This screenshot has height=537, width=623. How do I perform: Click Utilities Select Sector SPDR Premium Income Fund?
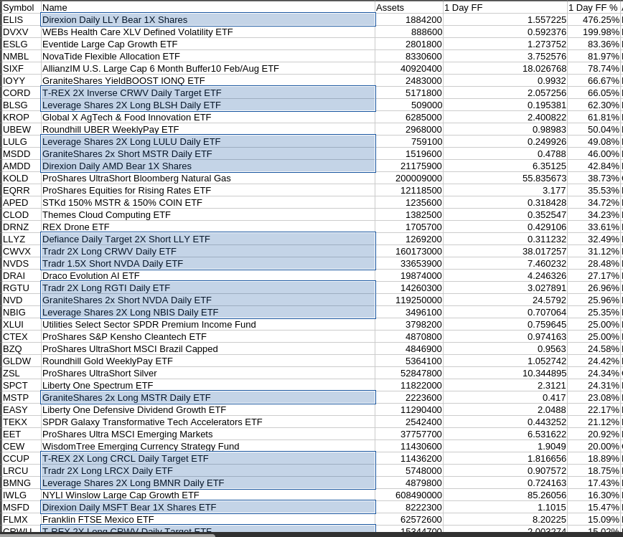[x=208, y=325]
